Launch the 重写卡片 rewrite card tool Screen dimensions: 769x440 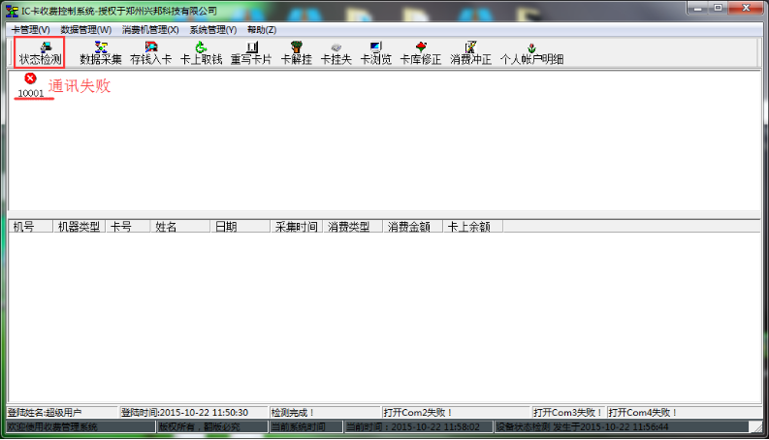[251, 52]
